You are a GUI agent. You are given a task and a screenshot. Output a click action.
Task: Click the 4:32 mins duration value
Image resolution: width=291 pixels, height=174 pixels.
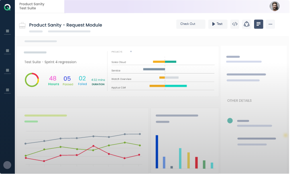pos(98,80)
